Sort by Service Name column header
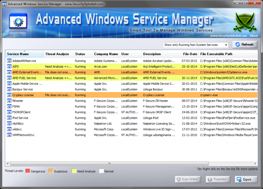Image resolution: width=263 pixels, height=189 pixels. (24, 54)
